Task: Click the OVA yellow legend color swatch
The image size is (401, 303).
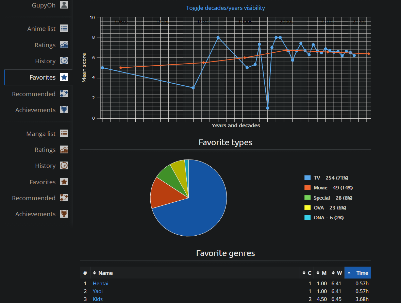Action: point(307,208)
